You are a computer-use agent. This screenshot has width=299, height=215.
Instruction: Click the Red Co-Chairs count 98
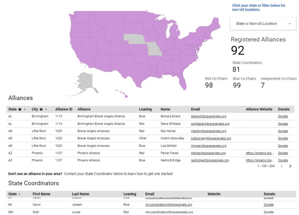(209, 85)
